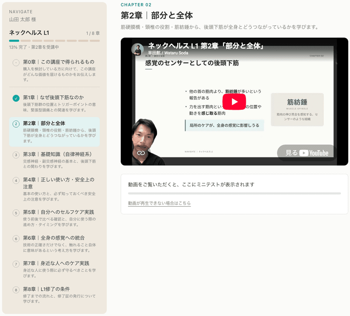Click the circled number 2 chapter icon
This screenshot has width=350, height=316.
pos(16,124)
